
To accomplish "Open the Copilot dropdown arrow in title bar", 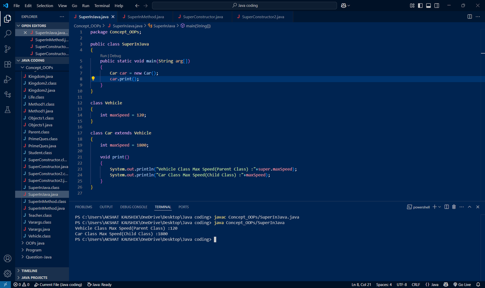I will (x=349, y=6).
